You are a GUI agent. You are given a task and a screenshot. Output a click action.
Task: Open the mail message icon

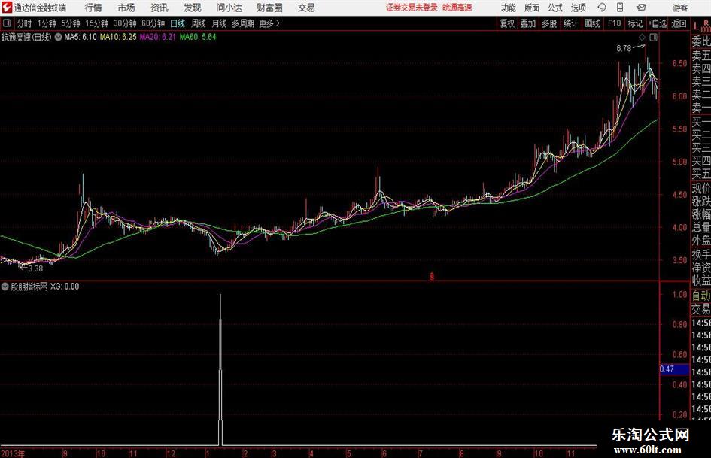[x=641, y=8]
